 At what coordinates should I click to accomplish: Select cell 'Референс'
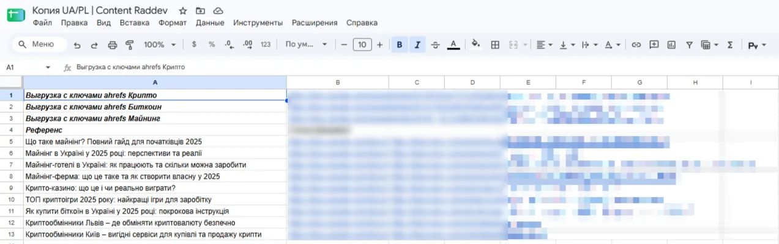coord(155,130)
